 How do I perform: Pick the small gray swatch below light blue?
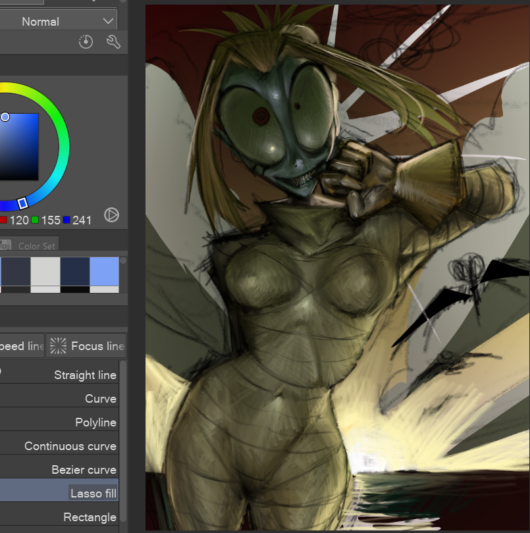pyautogui.click(x=105, y=290)
